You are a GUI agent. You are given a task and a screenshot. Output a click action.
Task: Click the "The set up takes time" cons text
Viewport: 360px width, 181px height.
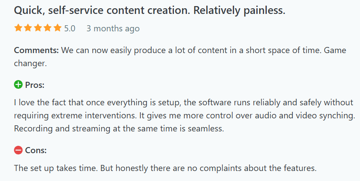(x=56, y=168)
